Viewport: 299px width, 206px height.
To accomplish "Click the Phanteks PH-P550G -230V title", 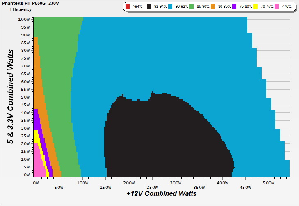I will pyautogui.click(x=27, y=3).
